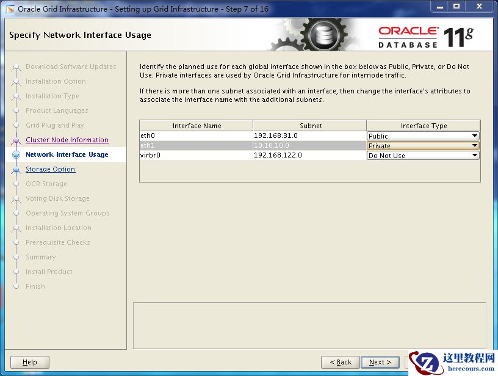This screenshot has width=498, height=376.
Task: Click the Operating System Groups step
Action: (68, 213)
